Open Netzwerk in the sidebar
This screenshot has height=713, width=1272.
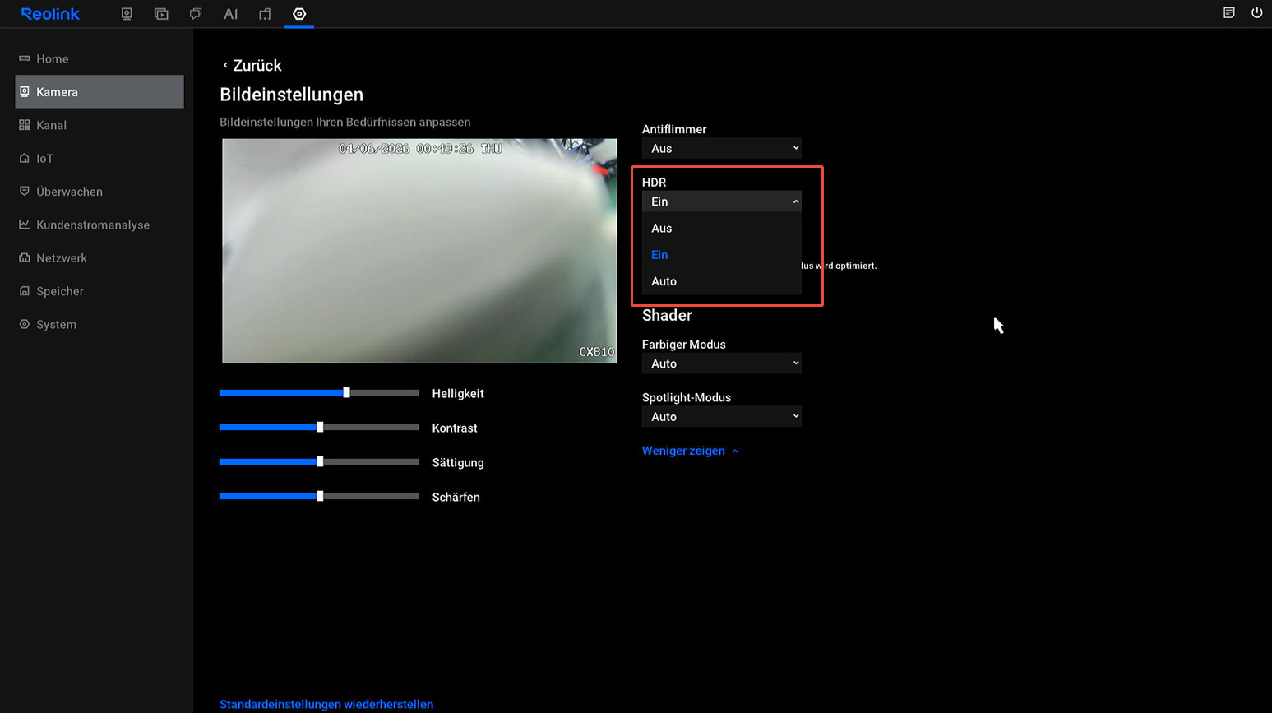tap(99, 257)
